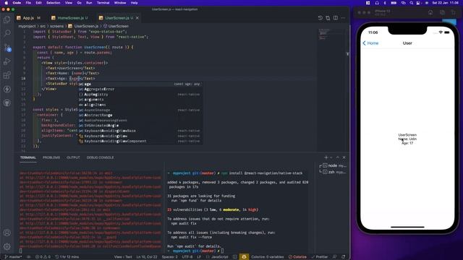463x260 pixels.
Task: Open Source Control view with badge
Action: click(x=7, y=47)
